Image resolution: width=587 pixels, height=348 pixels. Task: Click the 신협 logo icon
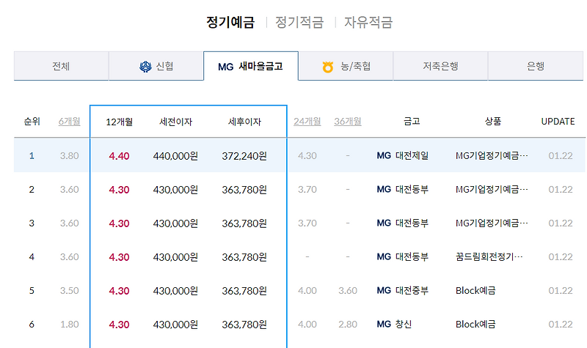tap(145, 67)
